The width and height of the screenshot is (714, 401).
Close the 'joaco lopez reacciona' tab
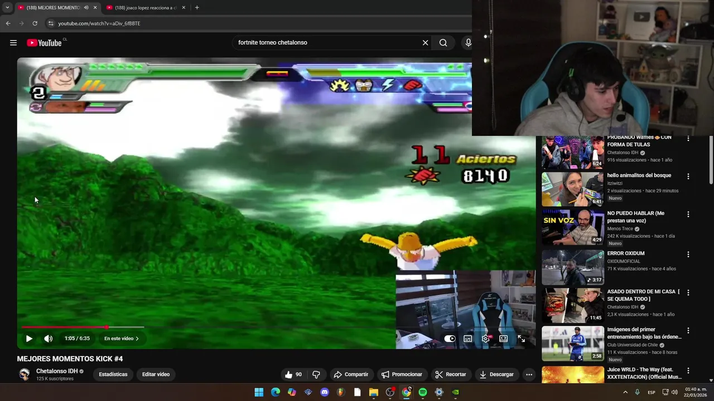coord(184,8)
